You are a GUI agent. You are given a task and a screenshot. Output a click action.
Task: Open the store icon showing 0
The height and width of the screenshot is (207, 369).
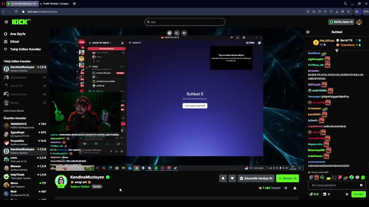(327, 194)
